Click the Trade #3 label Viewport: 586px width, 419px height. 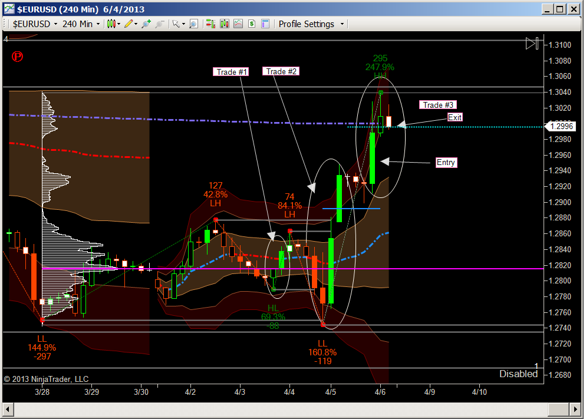tap(438, 105)
